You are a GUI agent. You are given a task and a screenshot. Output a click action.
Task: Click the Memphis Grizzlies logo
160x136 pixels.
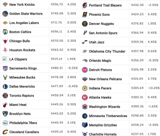(x=85, y=125)
